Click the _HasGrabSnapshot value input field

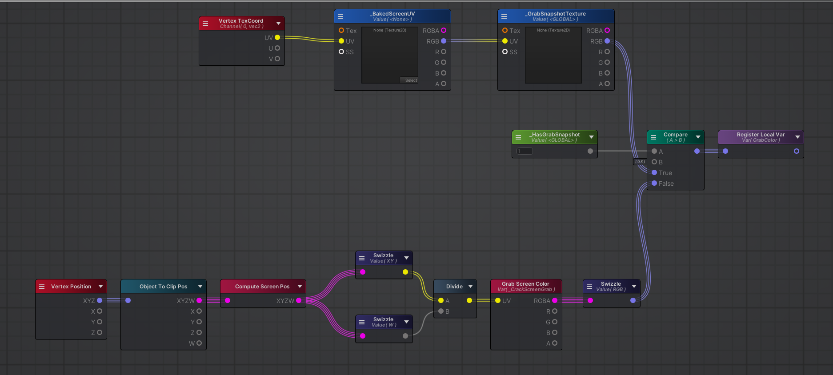525,151
